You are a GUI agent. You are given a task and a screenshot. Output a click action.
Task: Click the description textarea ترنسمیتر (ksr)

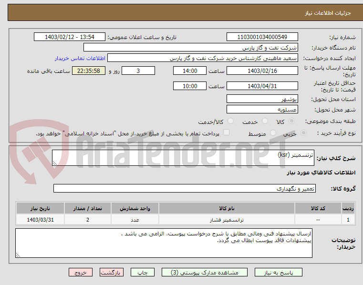pos(183,158)
